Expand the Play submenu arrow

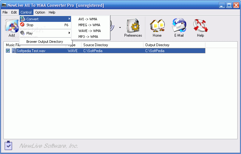(69, 33)
